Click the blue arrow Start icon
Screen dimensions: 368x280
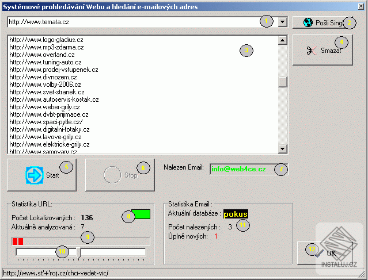[34, 175]
